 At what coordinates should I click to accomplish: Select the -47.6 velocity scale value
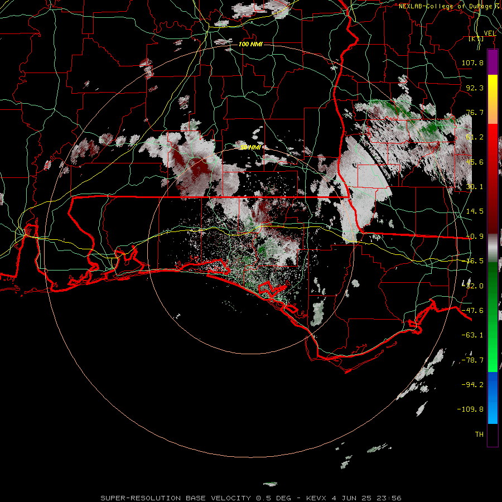[473, 311]
